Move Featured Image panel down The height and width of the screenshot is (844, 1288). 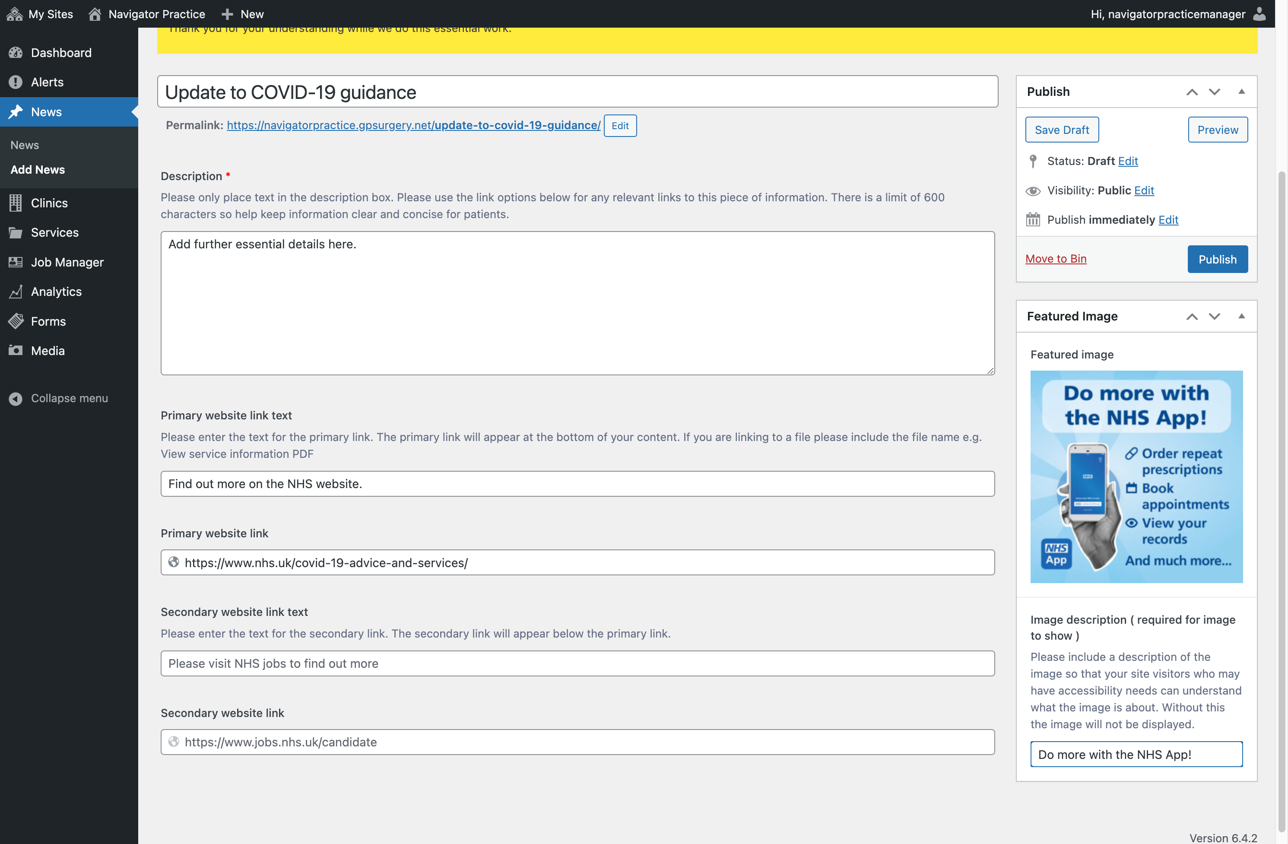(1215, 317)
